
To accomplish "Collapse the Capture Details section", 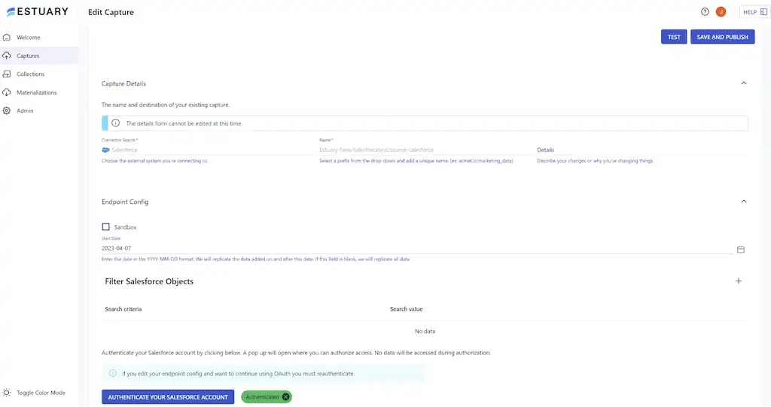I will tap(743, 83).
